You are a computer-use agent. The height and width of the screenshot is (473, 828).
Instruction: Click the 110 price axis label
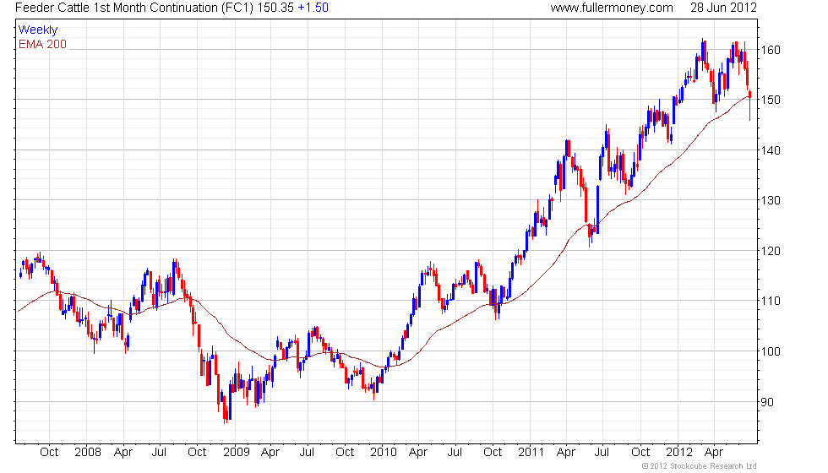coord(771,301)
